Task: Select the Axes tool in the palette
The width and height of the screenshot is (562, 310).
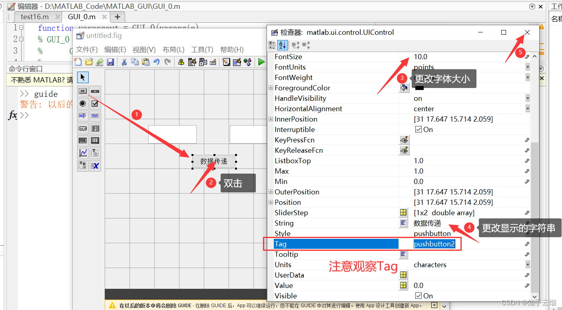Action: pyautogui.click(x=83, y=153)
